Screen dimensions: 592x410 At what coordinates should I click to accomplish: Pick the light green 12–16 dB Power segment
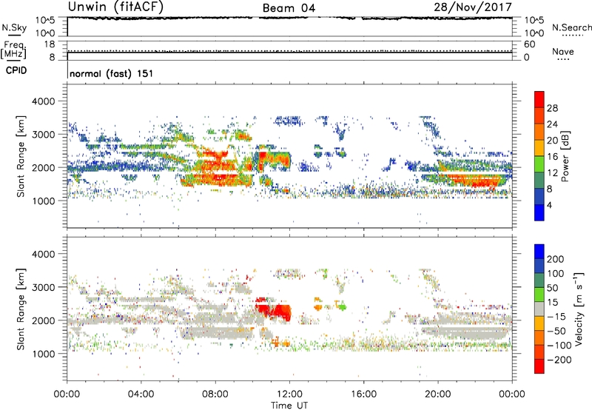539,164
